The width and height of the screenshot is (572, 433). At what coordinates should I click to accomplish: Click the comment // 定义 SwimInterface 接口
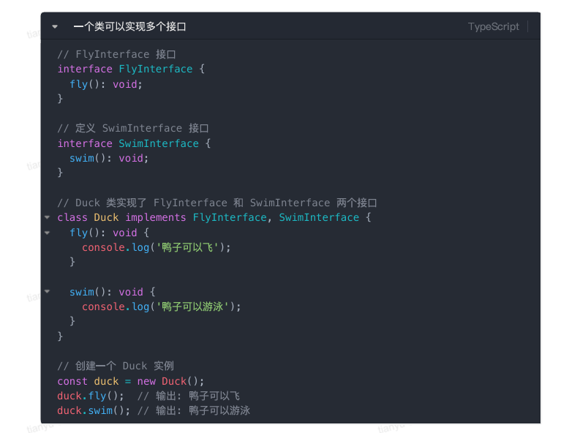[133, 129]
